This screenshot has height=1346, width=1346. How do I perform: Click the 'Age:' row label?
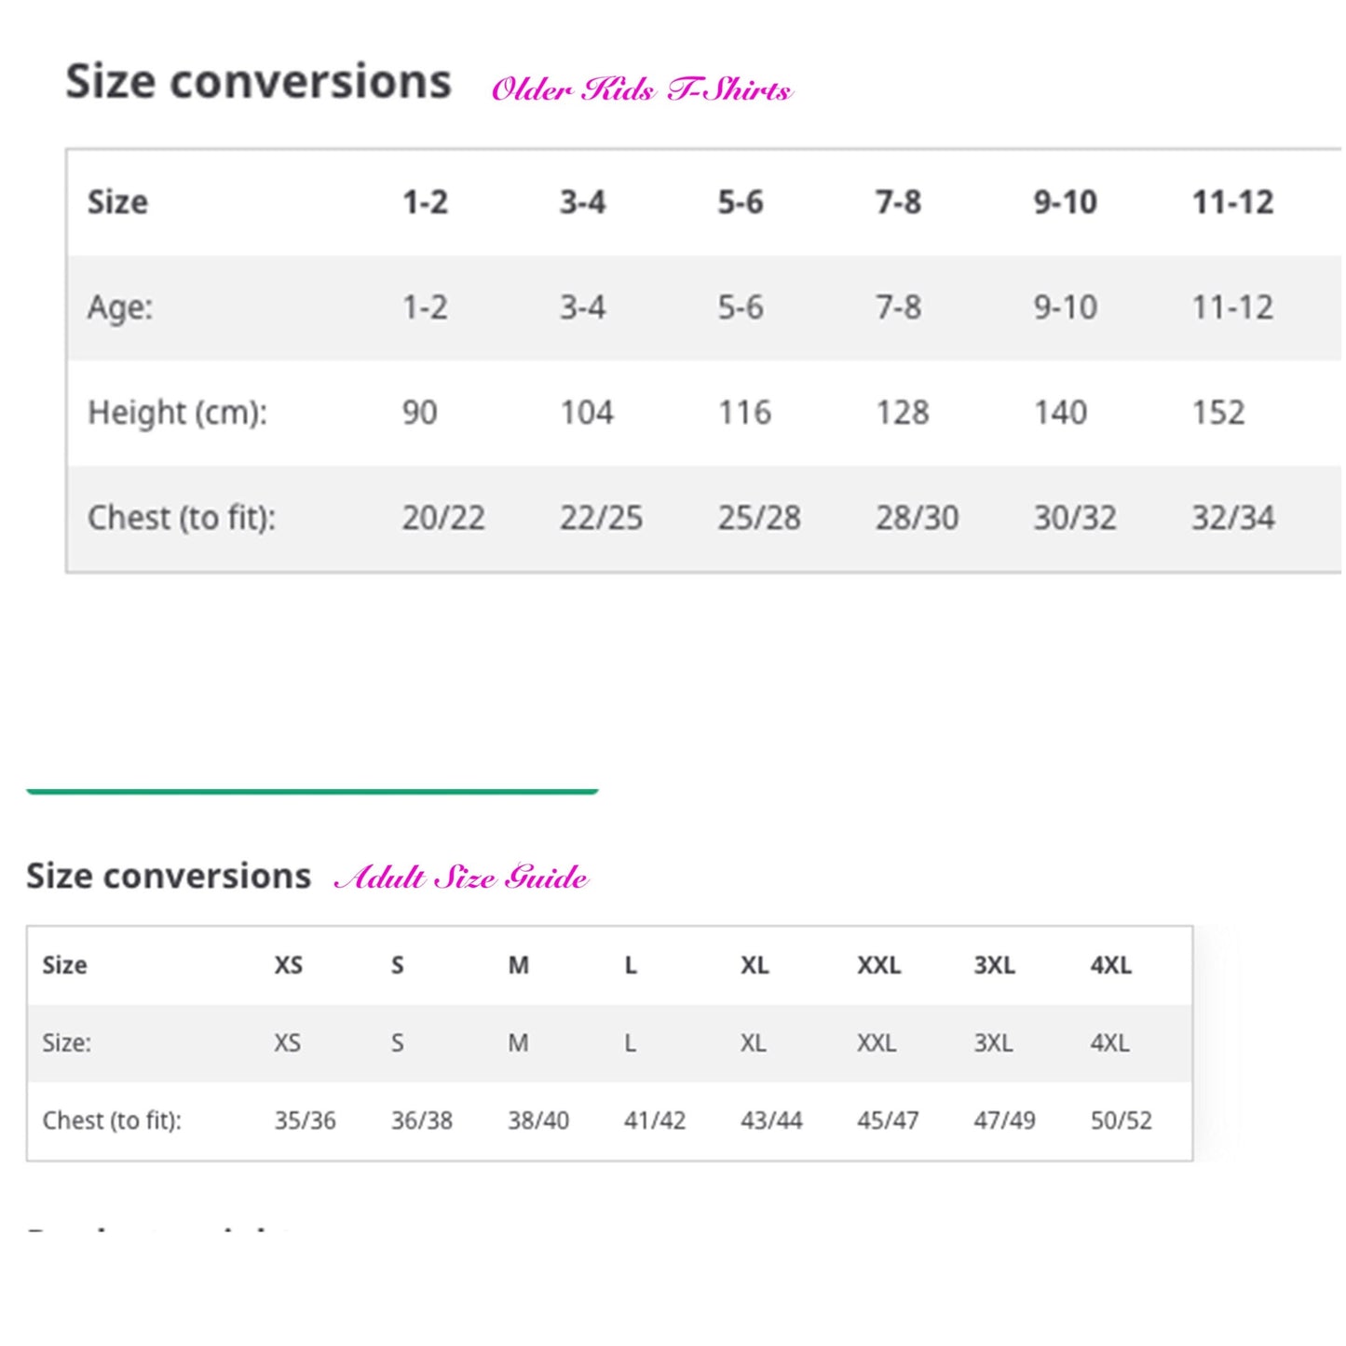120,306
